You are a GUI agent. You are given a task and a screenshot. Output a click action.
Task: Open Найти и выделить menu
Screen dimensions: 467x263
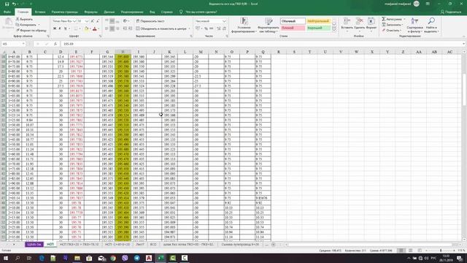point(431,25)
